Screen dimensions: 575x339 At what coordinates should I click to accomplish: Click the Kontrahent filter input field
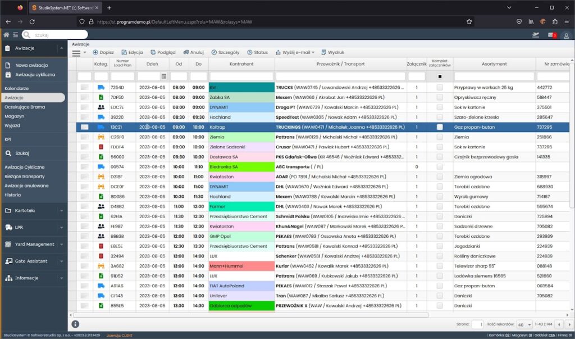[x=241, y=76]
